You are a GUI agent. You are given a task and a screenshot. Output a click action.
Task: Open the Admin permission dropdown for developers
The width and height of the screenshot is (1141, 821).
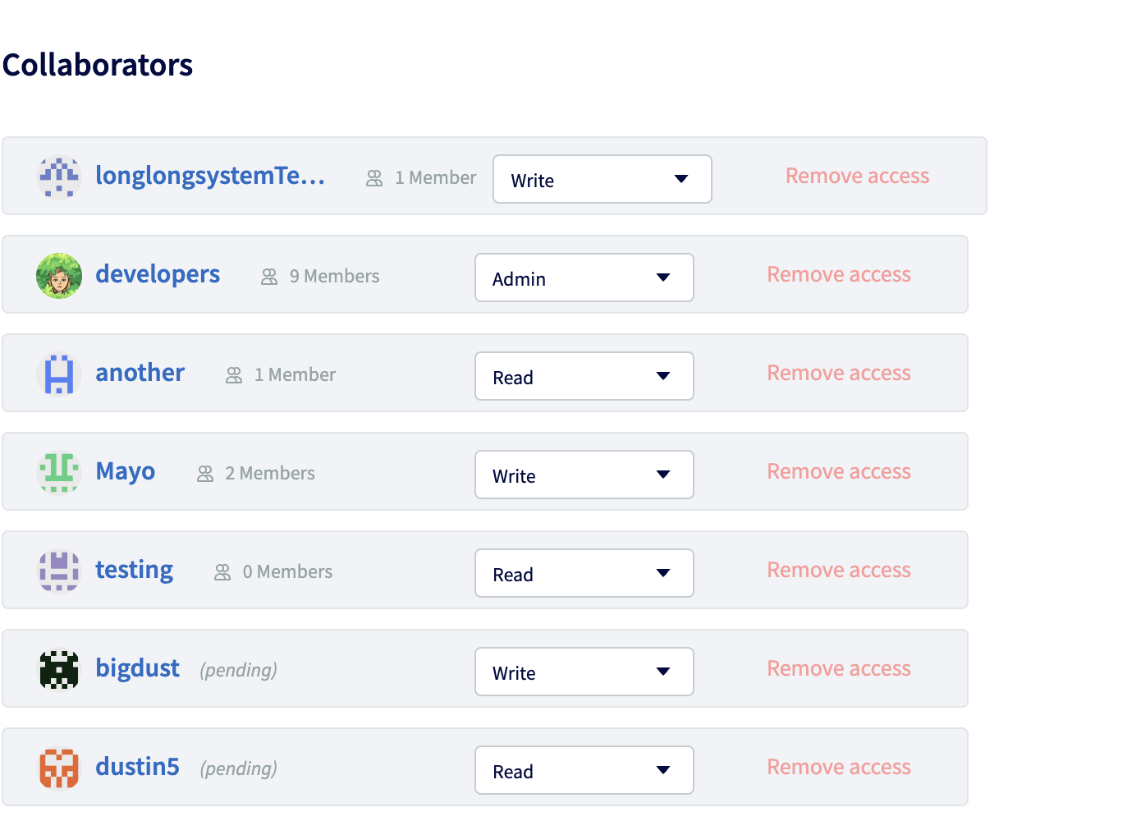point(584,277)
